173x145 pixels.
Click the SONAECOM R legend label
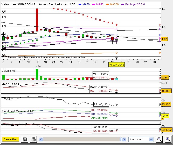26,4
